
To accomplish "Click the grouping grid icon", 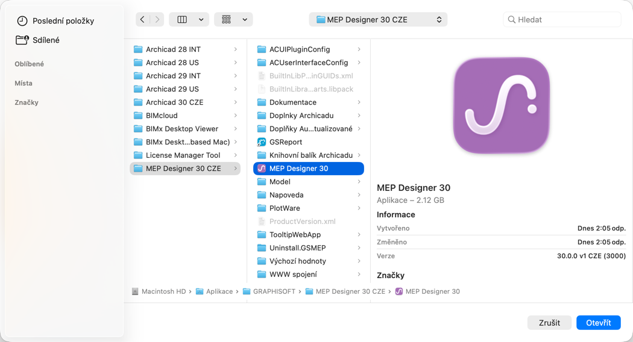I will point(227,19).
